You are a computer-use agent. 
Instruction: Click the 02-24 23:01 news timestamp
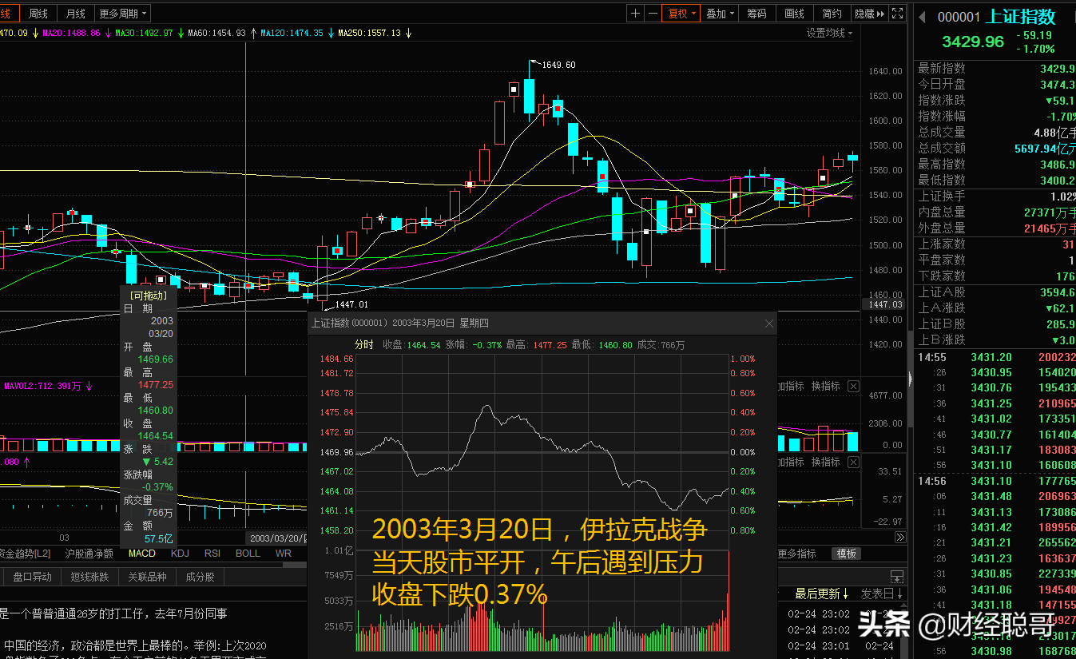(x=817, y=645)
